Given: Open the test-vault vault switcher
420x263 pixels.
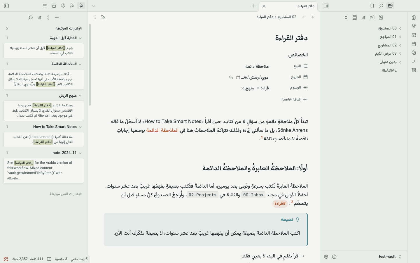Looking at the screenshot, I should (x=390, y=257).
